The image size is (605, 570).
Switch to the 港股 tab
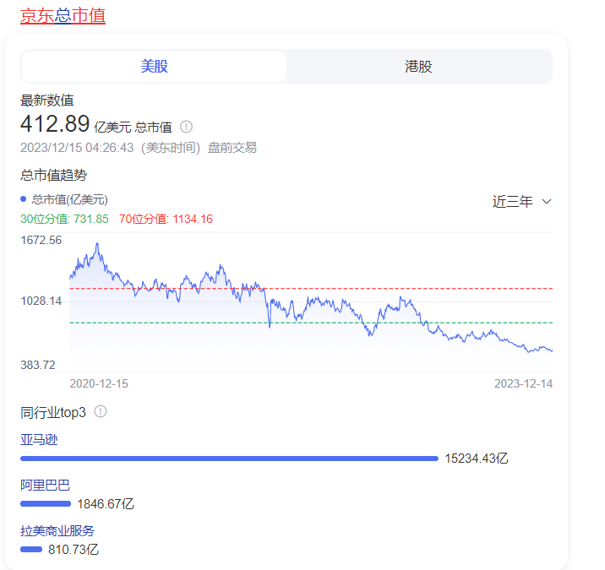click(x=418, y=67)
